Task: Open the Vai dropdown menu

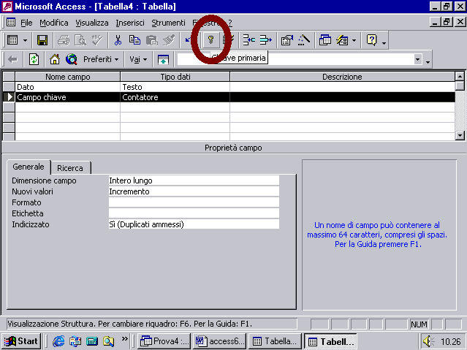Action: click(138, 59)
